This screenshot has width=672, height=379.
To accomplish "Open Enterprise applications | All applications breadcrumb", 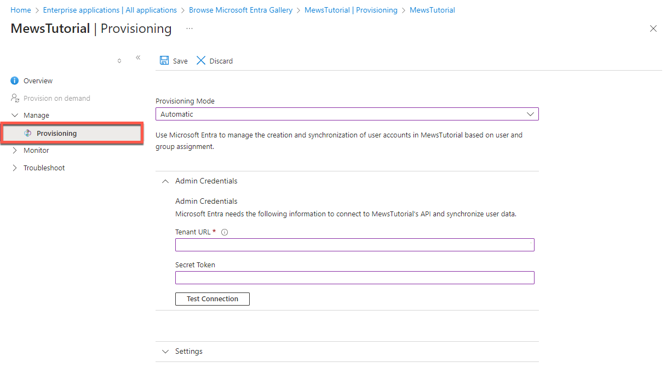I will pyautogui.click(x=110, y=10).
